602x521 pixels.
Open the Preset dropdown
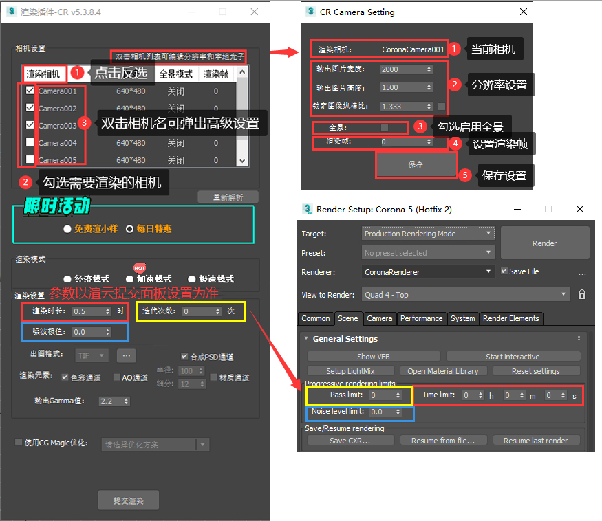(429, 252)
